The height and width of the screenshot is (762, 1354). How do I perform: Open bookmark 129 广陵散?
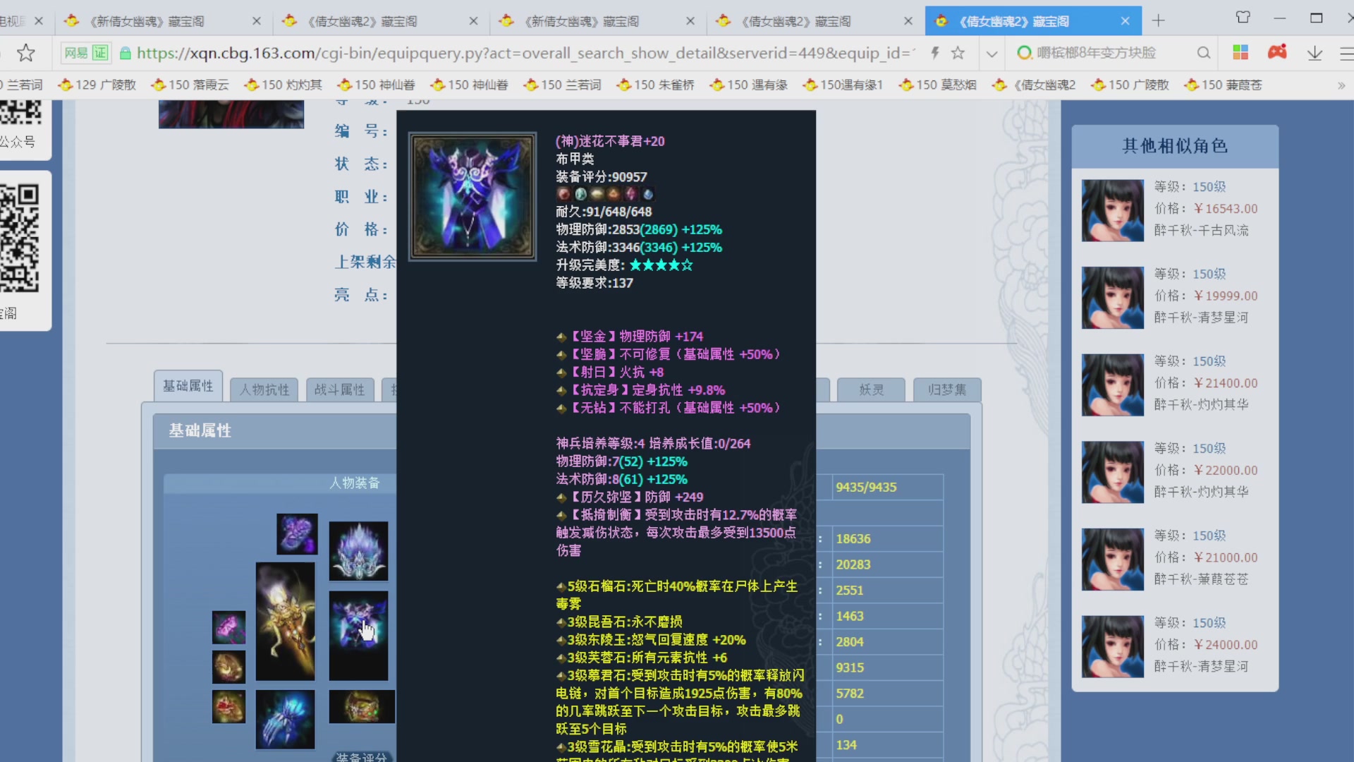(x=97, y=85)
